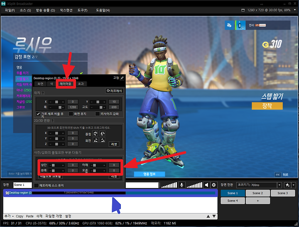The height and width of the screenshot is (227, 299).
Task: Adjust the 폭 width slider
Action: coord(56,107)
